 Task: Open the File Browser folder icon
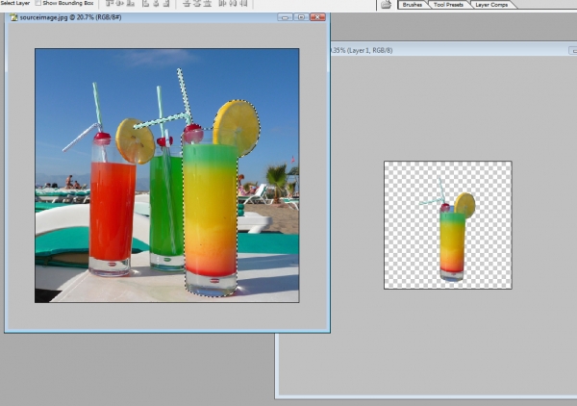pyautogui.click(x=386, y=4)
